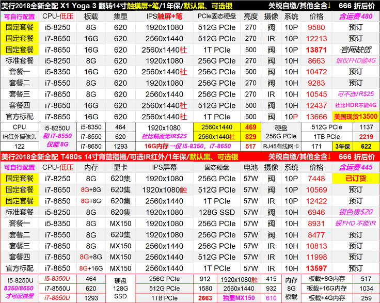380x303 pixels.
Task: Select the price 11998
Action: tap(316, 257)
